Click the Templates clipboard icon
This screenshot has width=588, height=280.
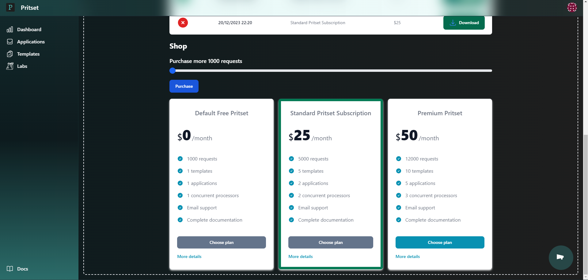tap(10, 54)
